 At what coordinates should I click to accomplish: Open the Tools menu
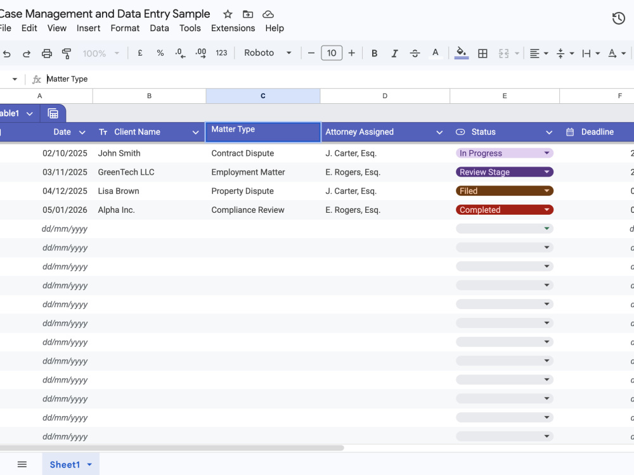(190, 28)
